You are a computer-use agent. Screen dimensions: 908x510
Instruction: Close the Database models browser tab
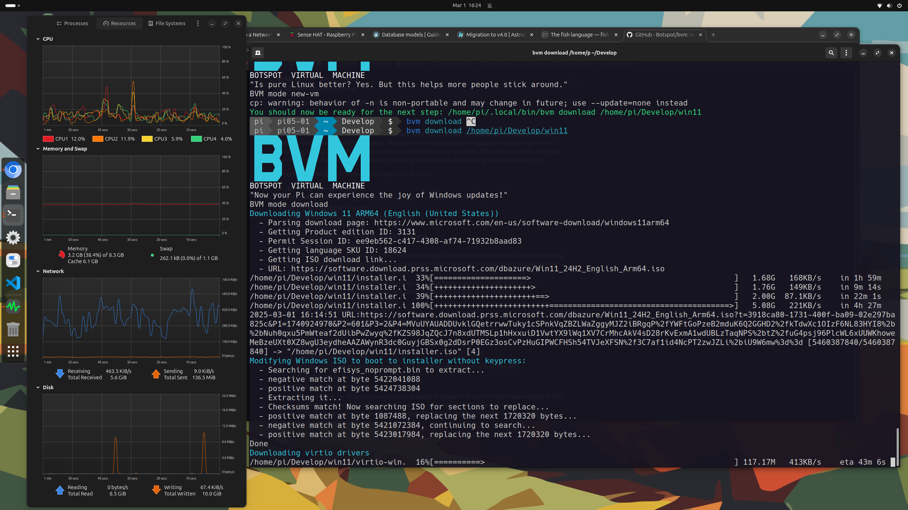(447, 35)
